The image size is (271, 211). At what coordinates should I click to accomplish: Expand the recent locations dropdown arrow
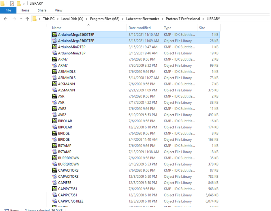(x=21, y=19)
